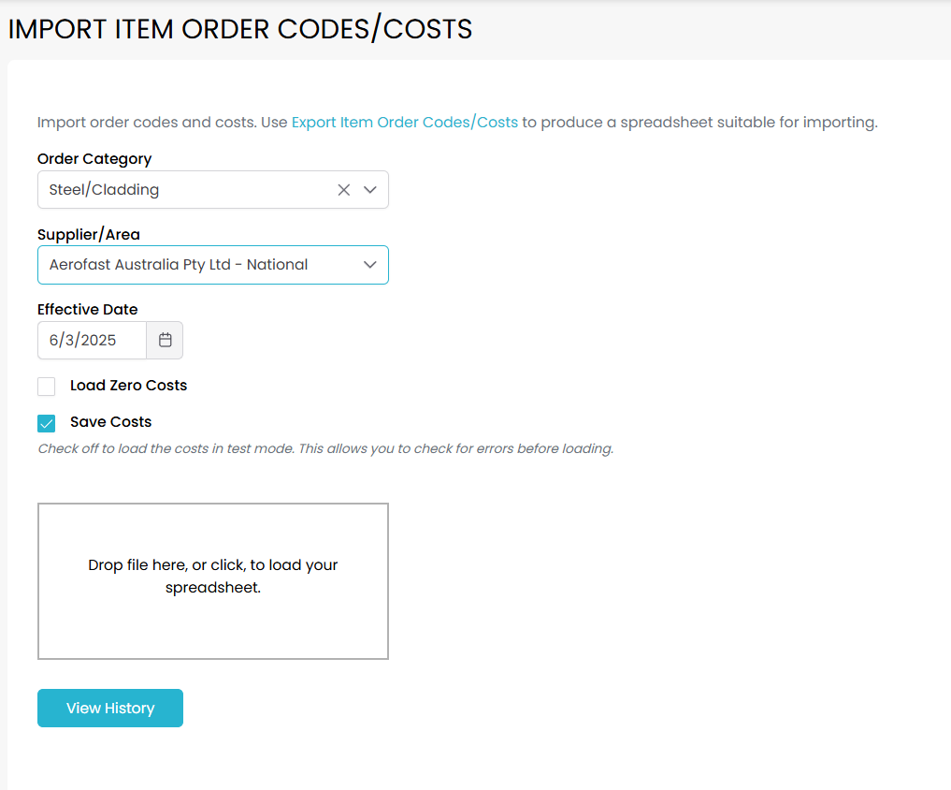Screen dimensions: 951x790
Task: Click the Supplier/Area field label
Action: [x=89, y=235]
